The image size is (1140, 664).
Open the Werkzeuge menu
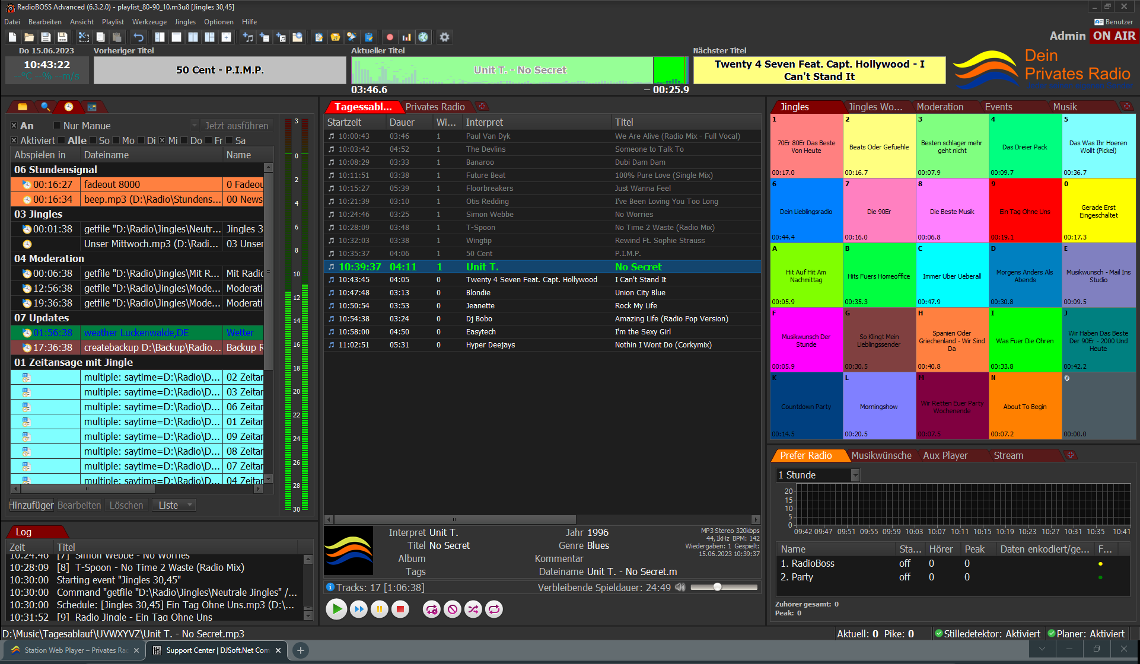149,22
